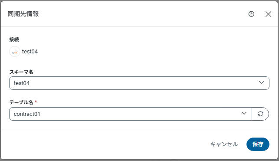Click the contract01 table name field
The height and width of the screenshot is (161, 279).
pyautogui.click(x=131, y=114)
